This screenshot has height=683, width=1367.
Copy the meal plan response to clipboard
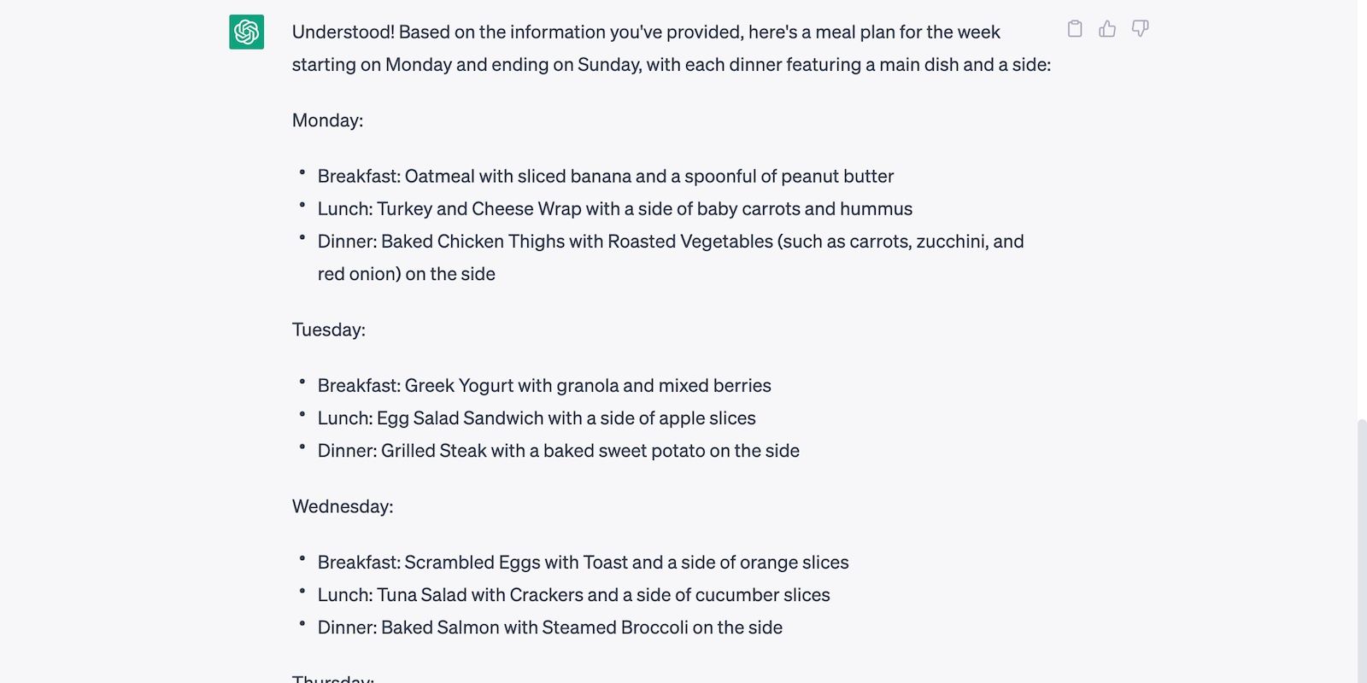point(1075,29)
